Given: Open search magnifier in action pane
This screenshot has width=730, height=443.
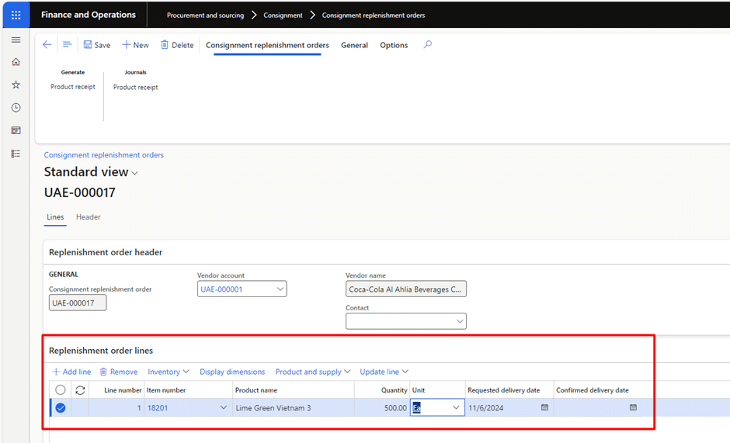Looking at the screenshot, I should point(427,45).
